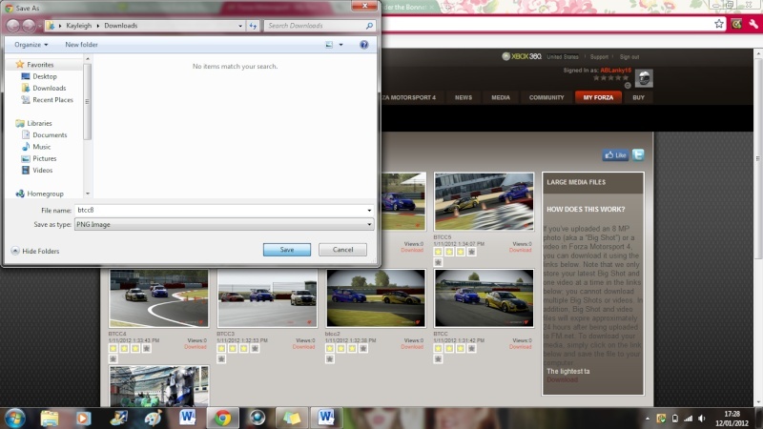
Task: Open the Organize dropdown menu
Action: pyautogui.click(x=31, y=45)
